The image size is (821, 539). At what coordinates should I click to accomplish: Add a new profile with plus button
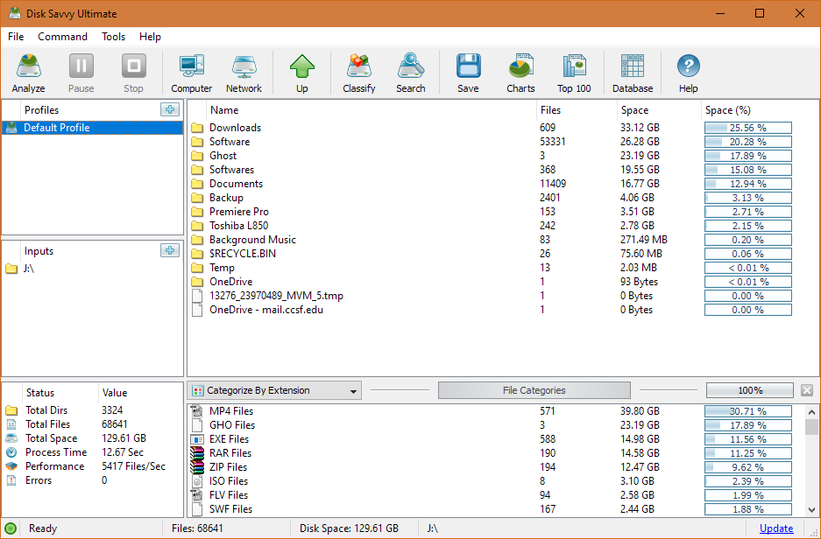[x=170, y=109]
